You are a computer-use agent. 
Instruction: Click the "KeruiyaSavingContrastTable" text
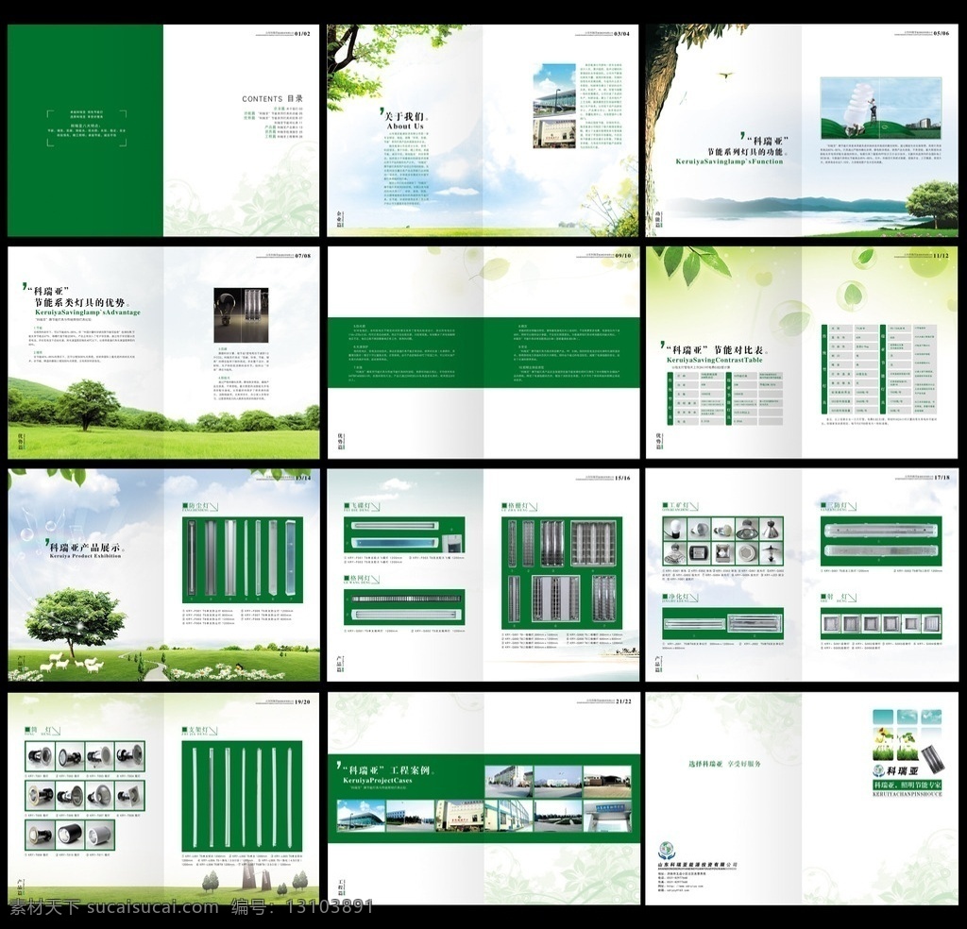coord(714,360)
